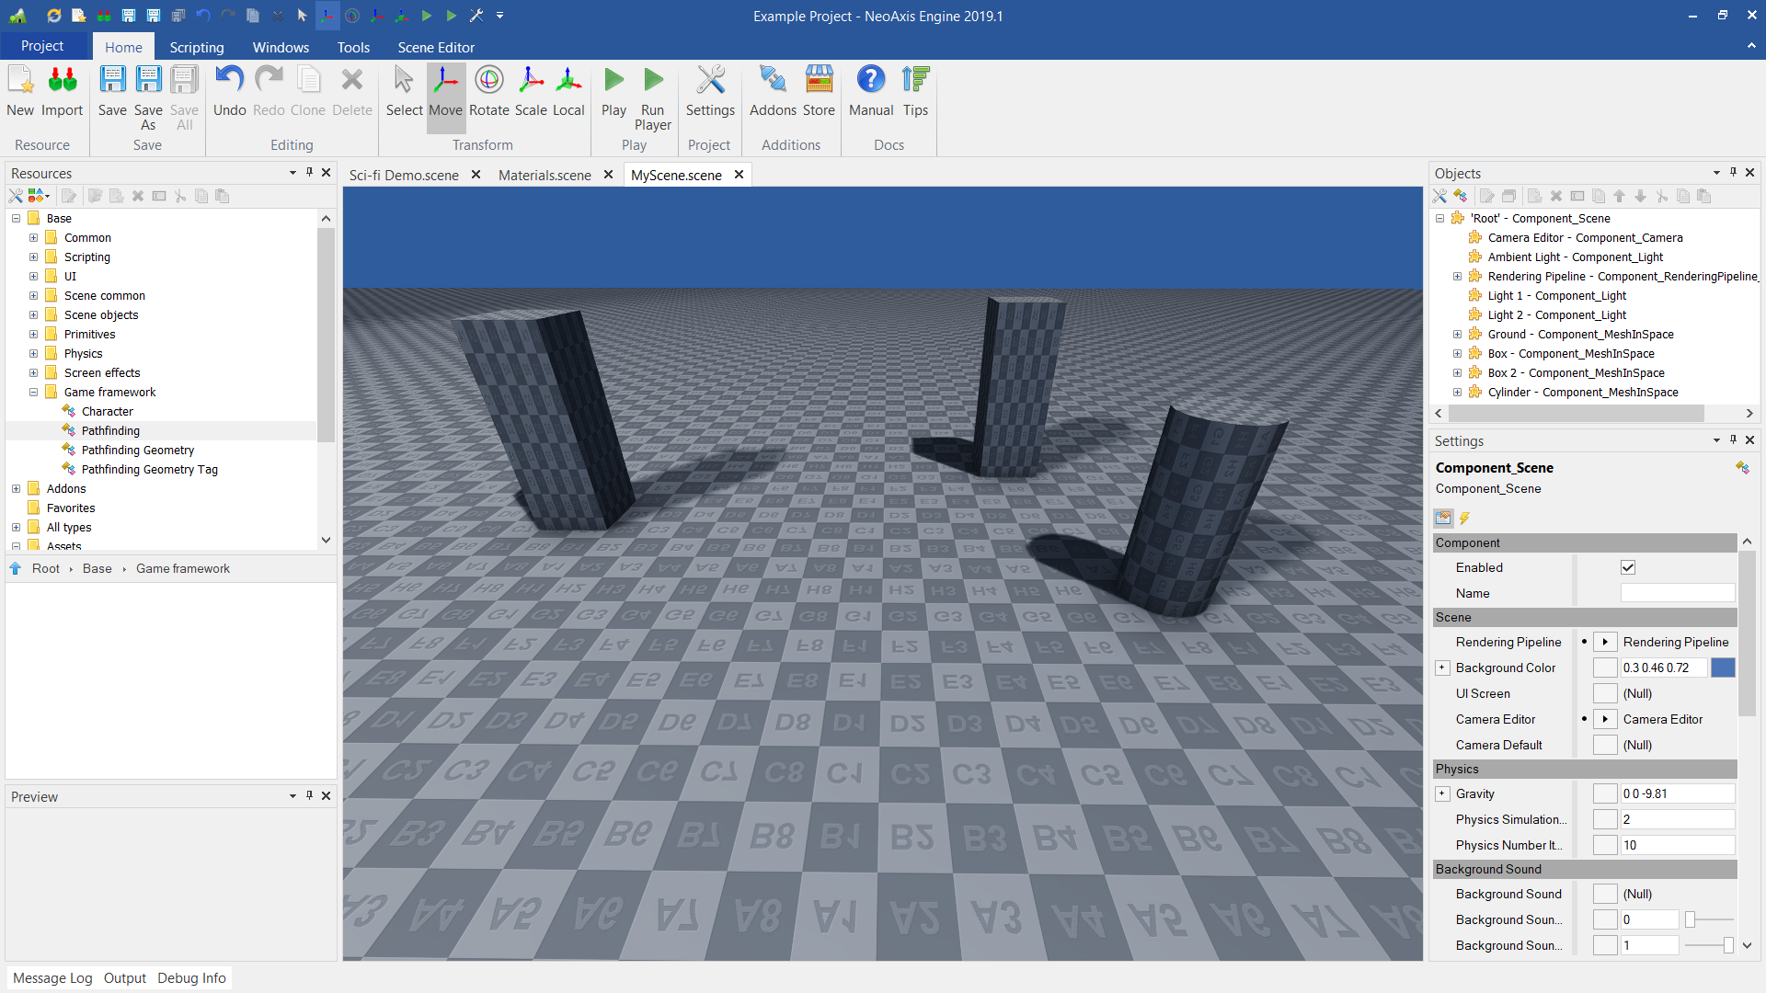
Task: Open the Materials.scene tab
Action: pos(545,175)
